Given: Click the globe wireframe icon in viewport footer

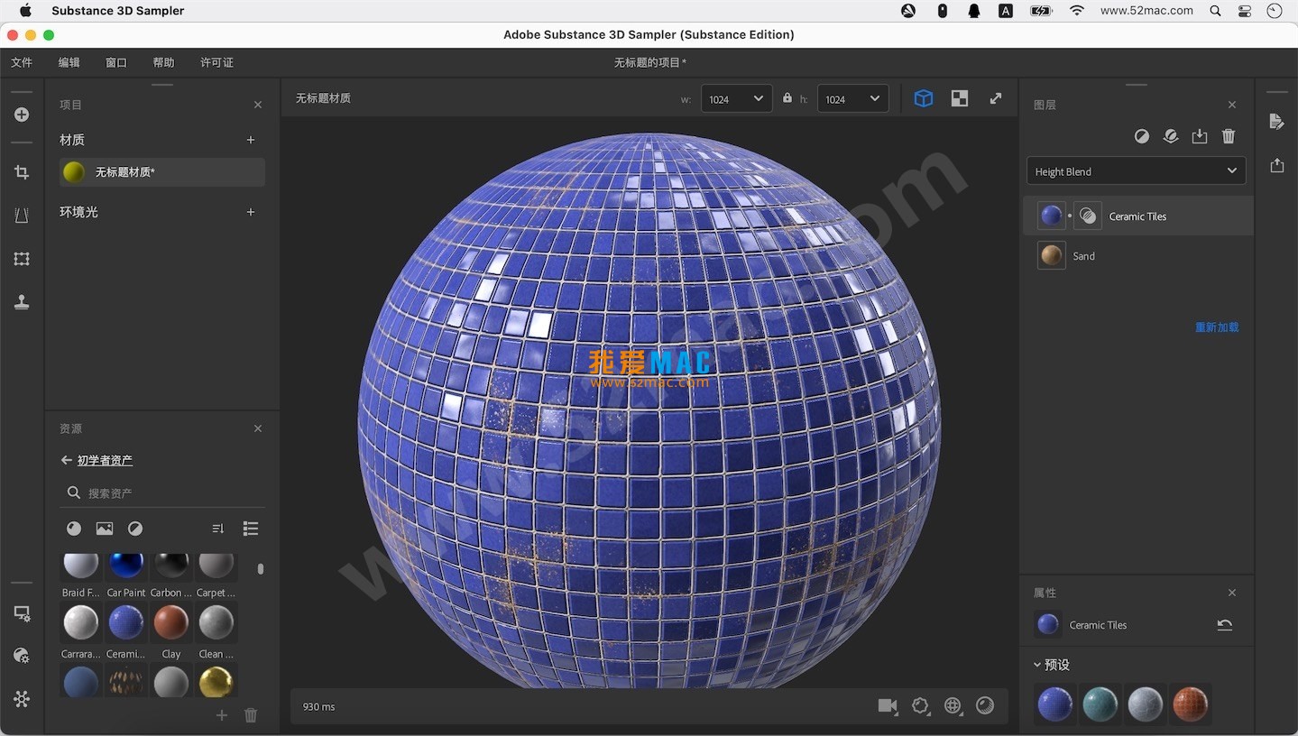Looking at the screenshot, I should [x=953, y=706].
